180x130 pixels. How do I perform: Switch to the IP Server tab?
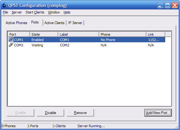click(75, 23)
